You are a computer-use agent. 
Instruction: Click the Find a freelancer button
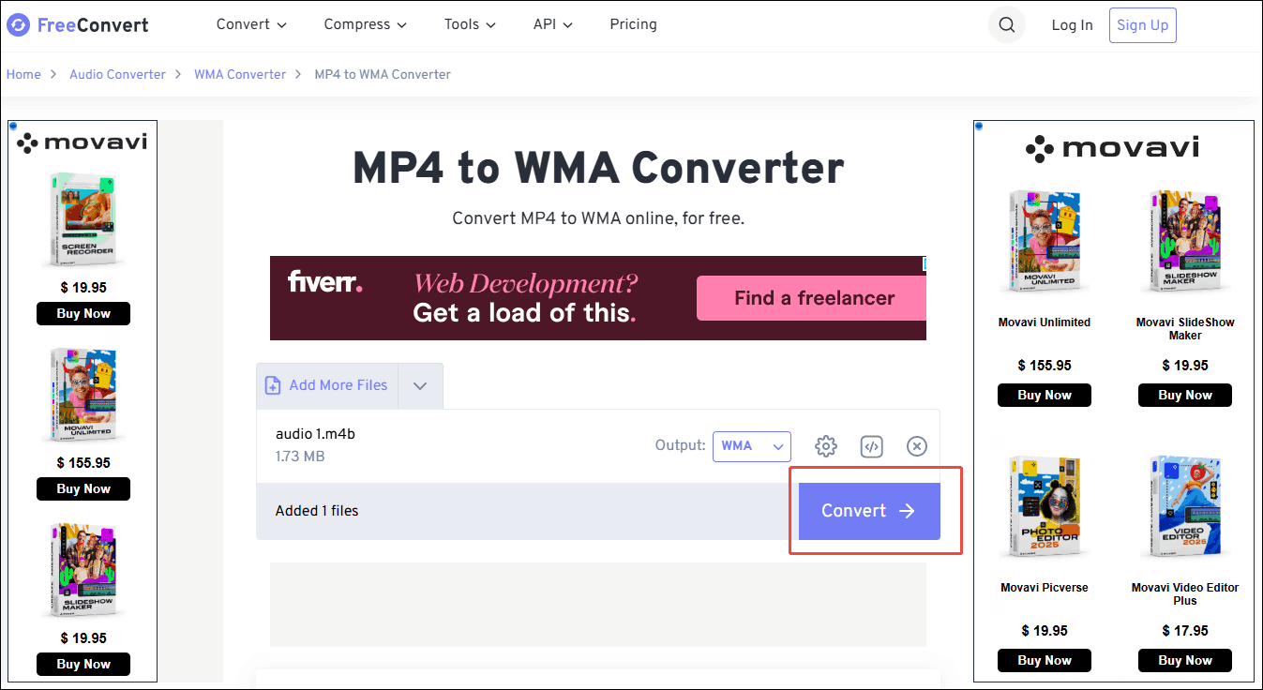tap(814, 298)
